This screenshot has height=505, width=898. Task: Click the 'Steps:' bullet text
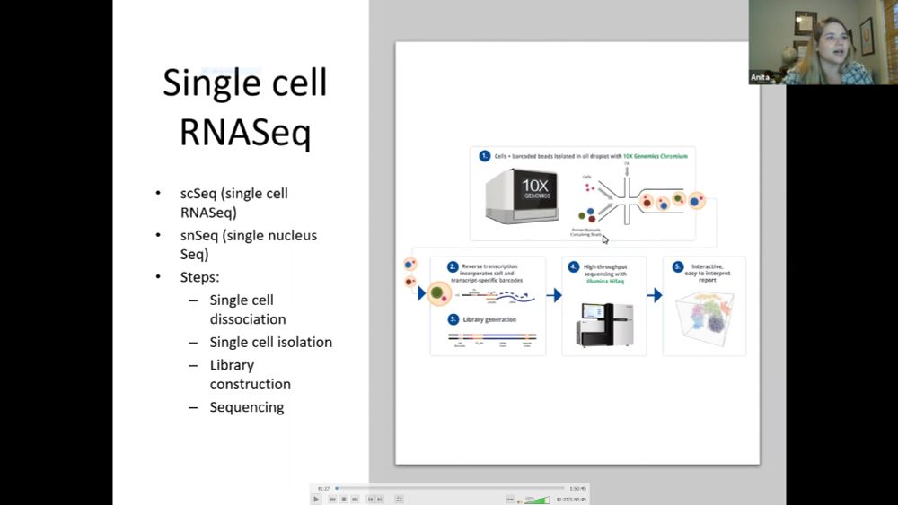coord(199,277)
